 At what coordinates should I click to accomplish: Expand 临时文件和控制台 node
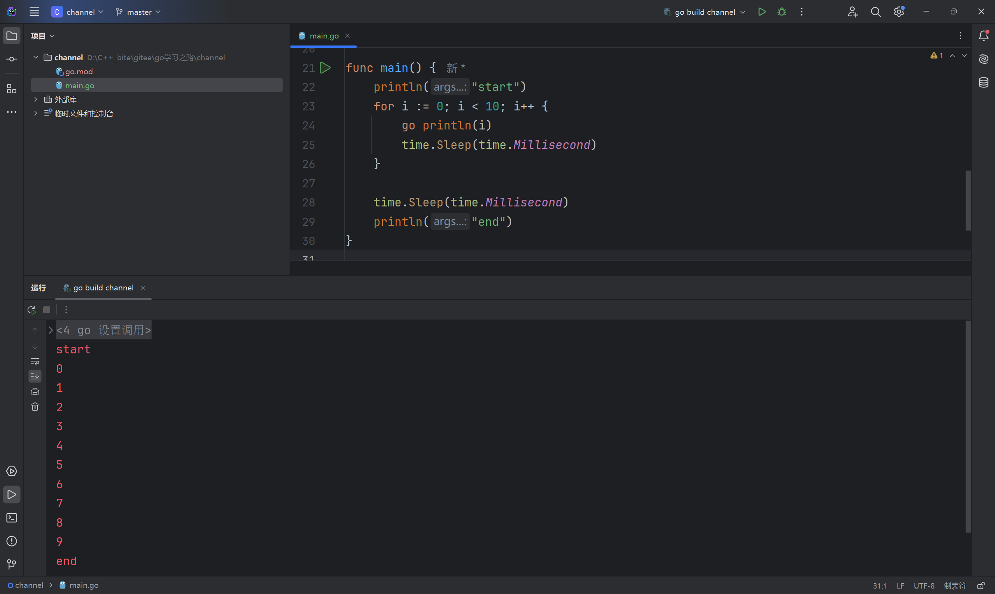[x=36, y=113]
